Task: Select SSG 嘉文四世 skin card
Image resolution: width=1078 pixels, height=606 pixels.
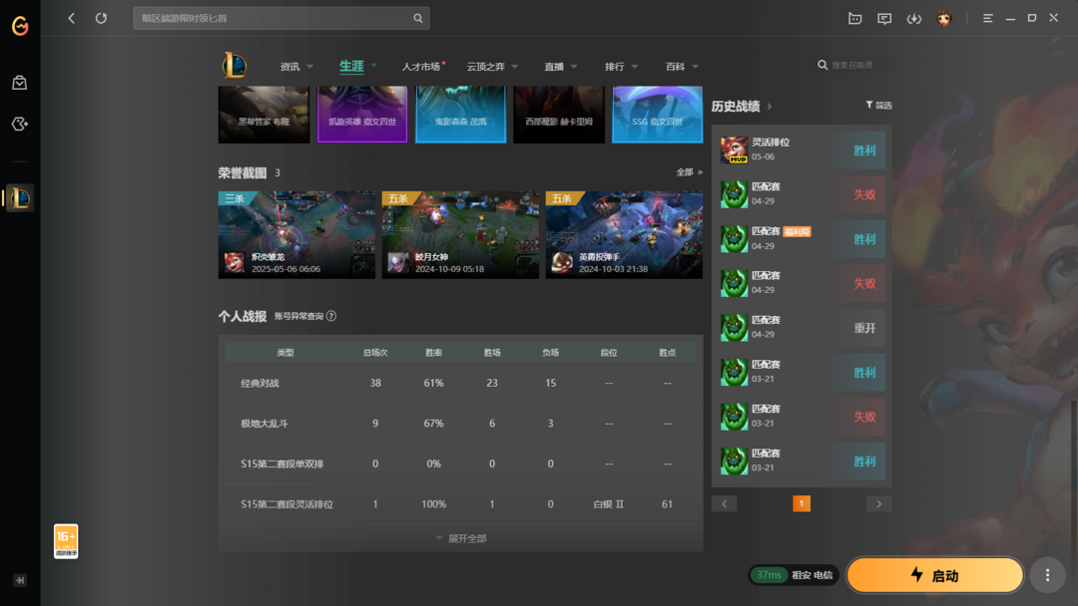Action: click(x=657, y=114)
